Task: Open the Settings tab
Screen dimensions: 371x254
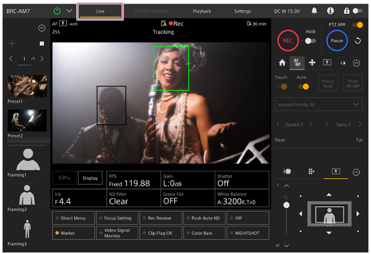Action: [242, 11]
